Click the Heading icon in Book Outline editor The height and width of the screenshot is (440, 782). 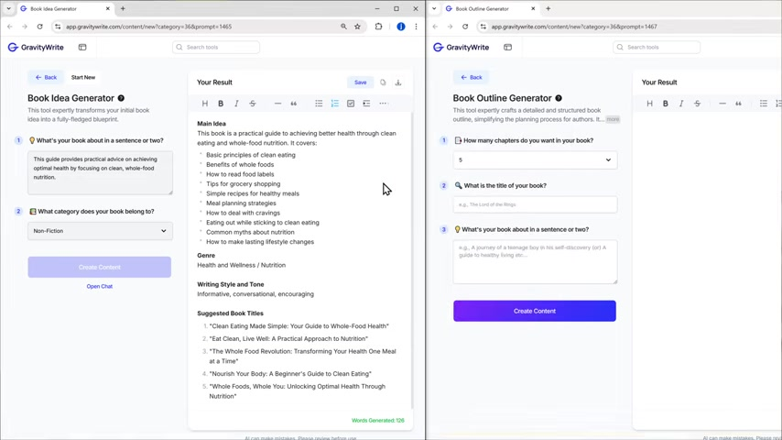pos(649,104)
